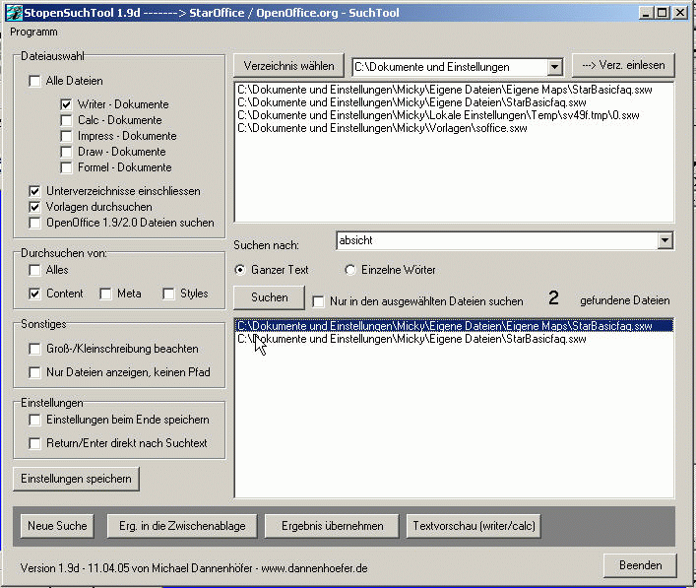This screenshot has width=696, height=588.
Task: Open the Programm menu
Action: click(x=33, y=32)
